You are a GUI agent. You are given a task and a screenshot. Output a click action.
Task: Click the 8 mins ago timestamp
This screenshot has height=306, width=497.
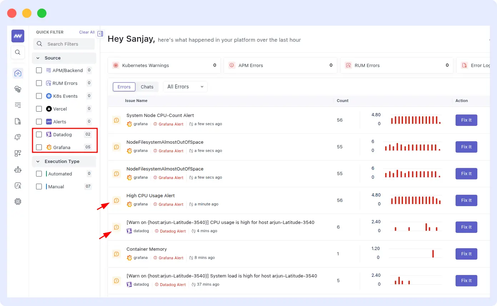(x=202, y=258)
